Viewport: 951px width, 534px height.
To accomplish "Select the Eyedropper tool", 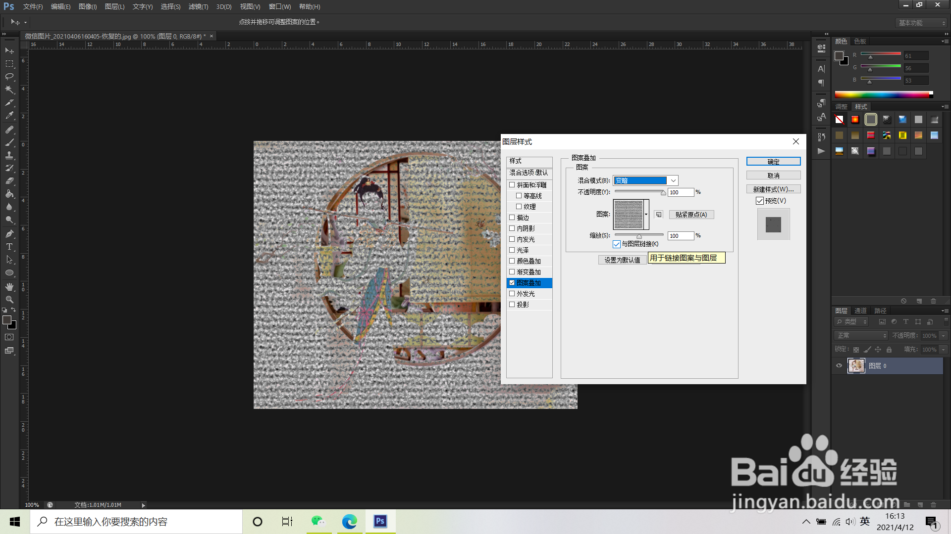I will pos(9,116).
